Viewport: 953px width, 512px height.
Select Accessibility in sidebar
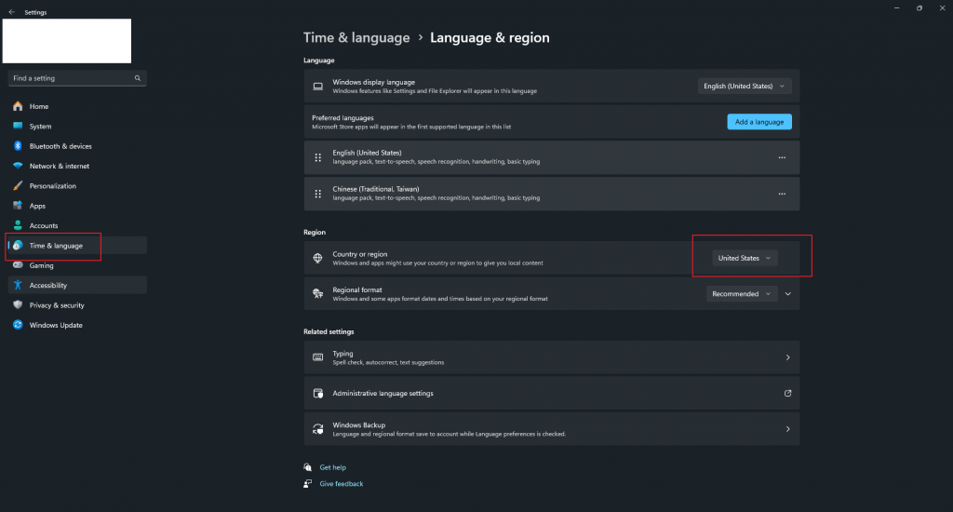77,285
